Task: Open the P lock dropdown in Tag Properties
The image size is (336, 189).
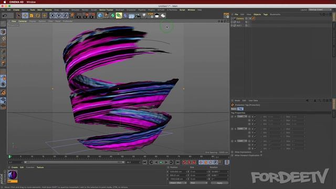Action: (x=242, y=117)
